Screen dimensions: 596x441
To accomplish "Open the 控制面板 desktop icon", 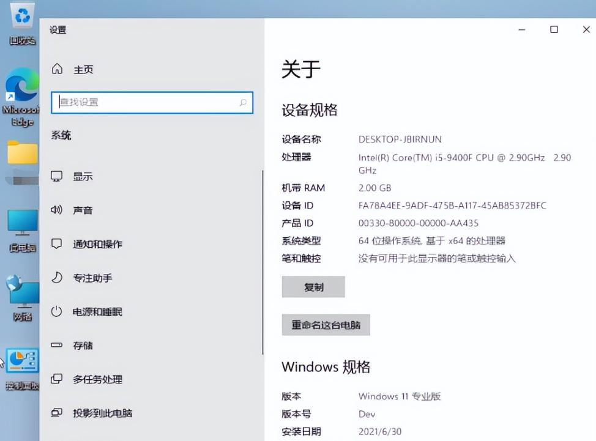I will (x=23, y=369).
